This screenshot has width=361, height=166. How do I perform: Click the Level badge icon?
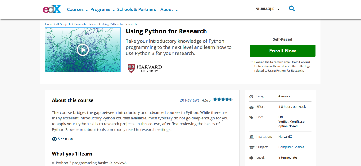(x=251, y=158)
